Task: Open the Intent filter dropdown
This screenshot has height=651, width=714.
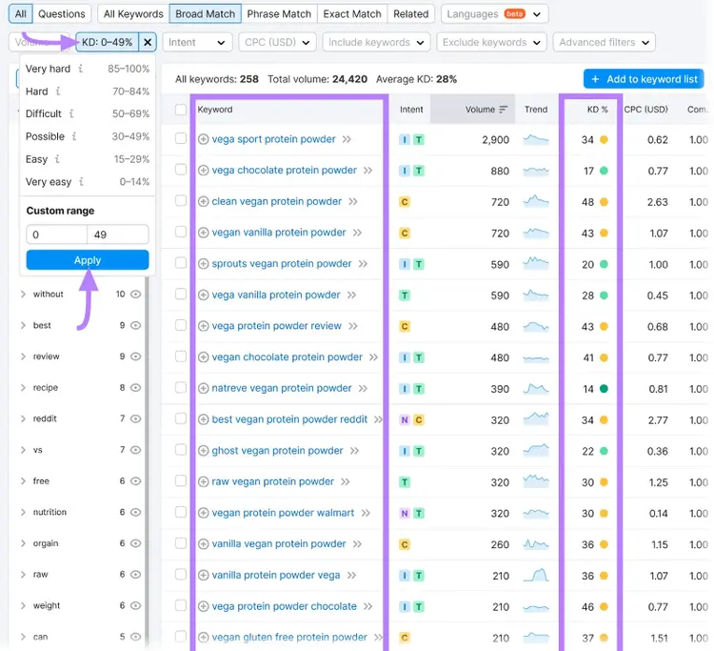Action: click(x=197, y=42)
